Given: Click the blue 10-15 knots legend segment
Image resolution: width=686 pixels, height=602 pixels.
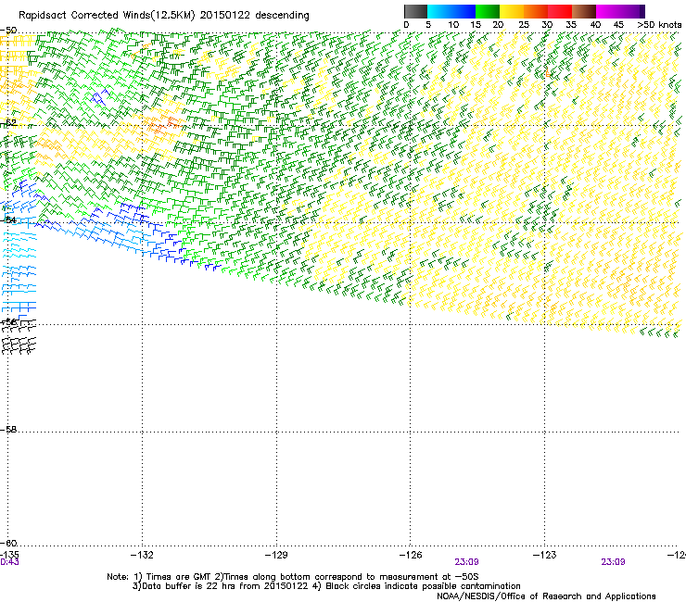Looking at the screenshot, I should pos(464,11).
